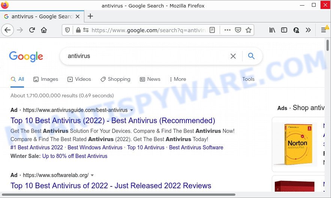Screen dimensions: 331x198
Task: Open Top 10 Best Antivirus of 2022 Reviews link
Action: click(x=111, y=186)
